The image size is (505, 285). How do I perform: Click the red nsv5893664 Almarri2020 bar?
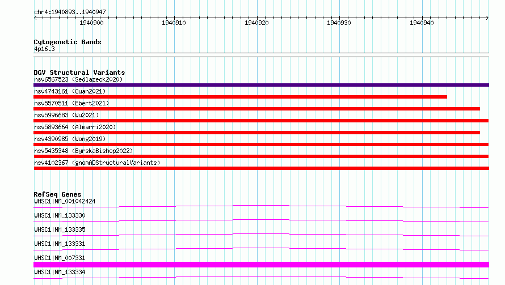(x=256, y=133)
